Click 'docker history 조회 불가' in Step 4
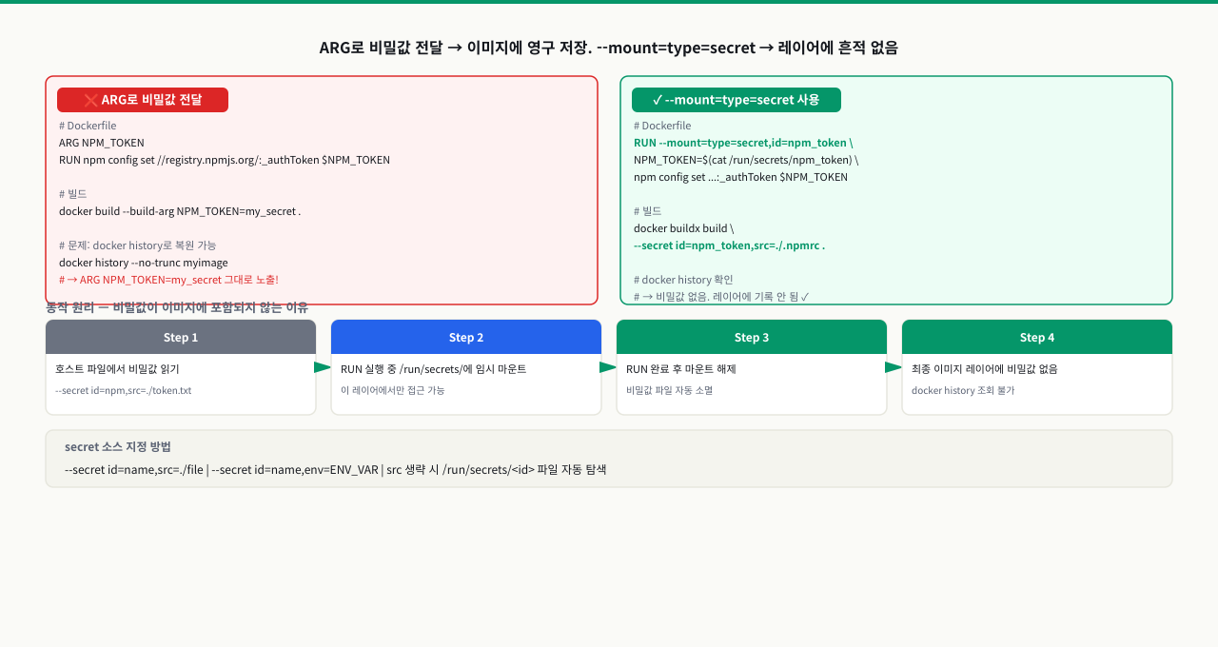This screenshot has height=647, width=1218. (963, 390)
